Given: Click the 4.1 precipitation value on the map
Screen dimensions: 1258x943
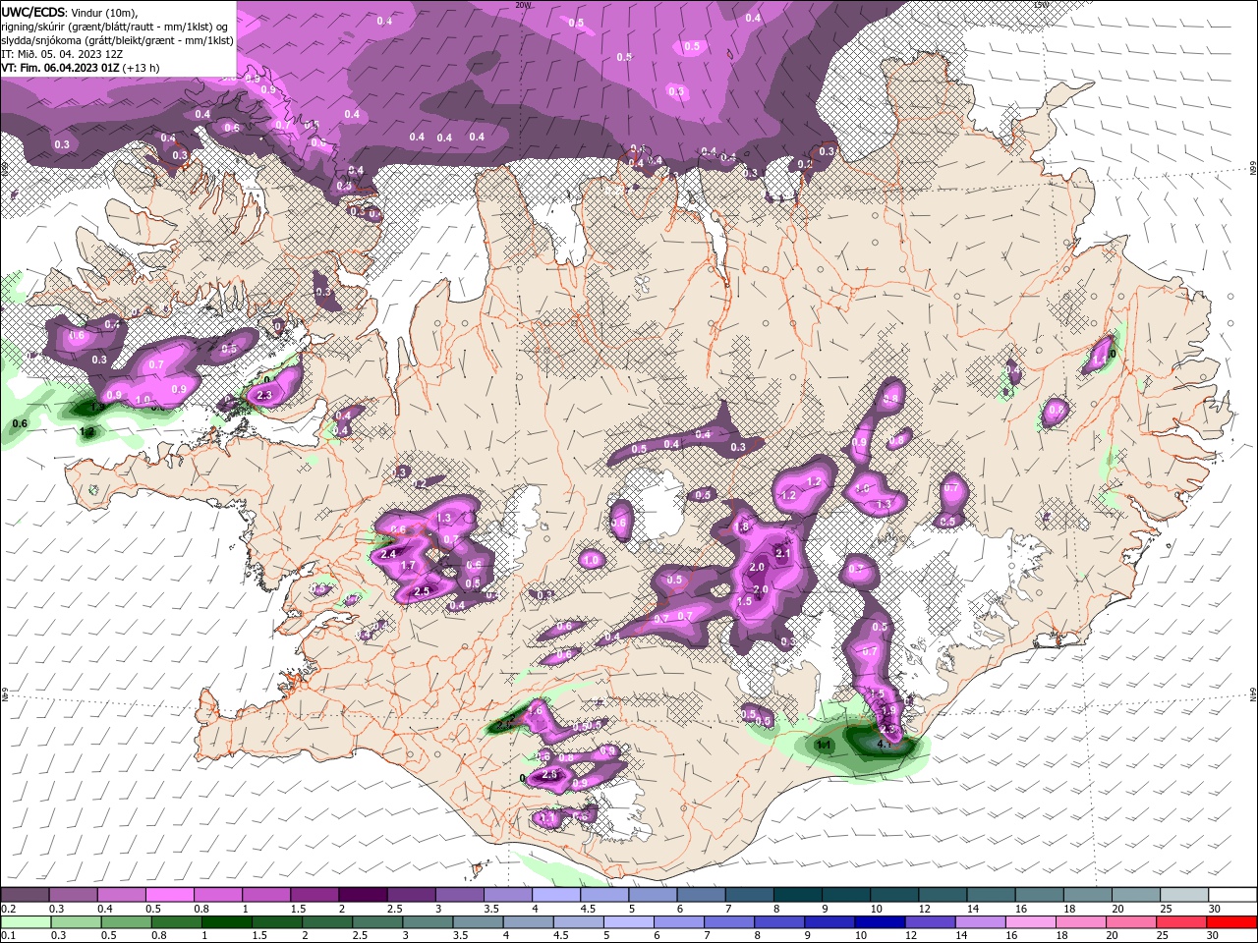Looking at the screenshot, I should [884, 744].
